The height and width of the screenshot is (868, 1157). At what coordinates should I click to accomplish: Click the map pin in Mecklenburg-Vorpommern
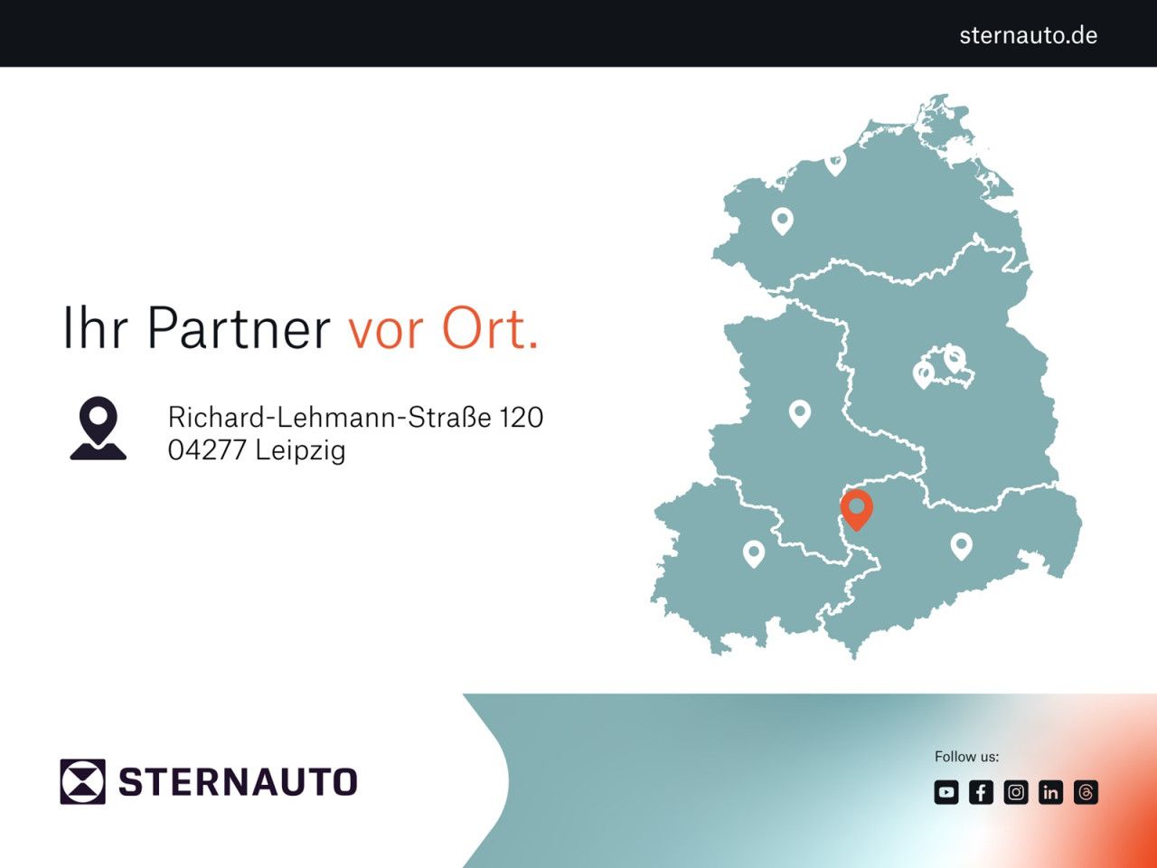(782, 220)
